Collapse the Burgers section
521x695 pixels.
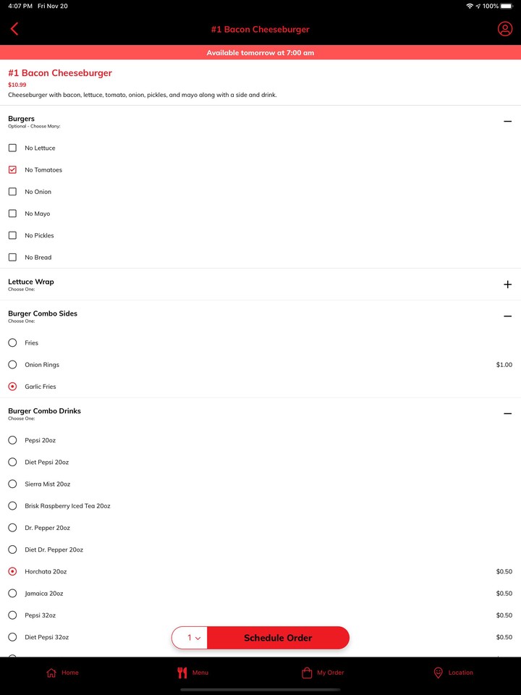pos(507,122)
